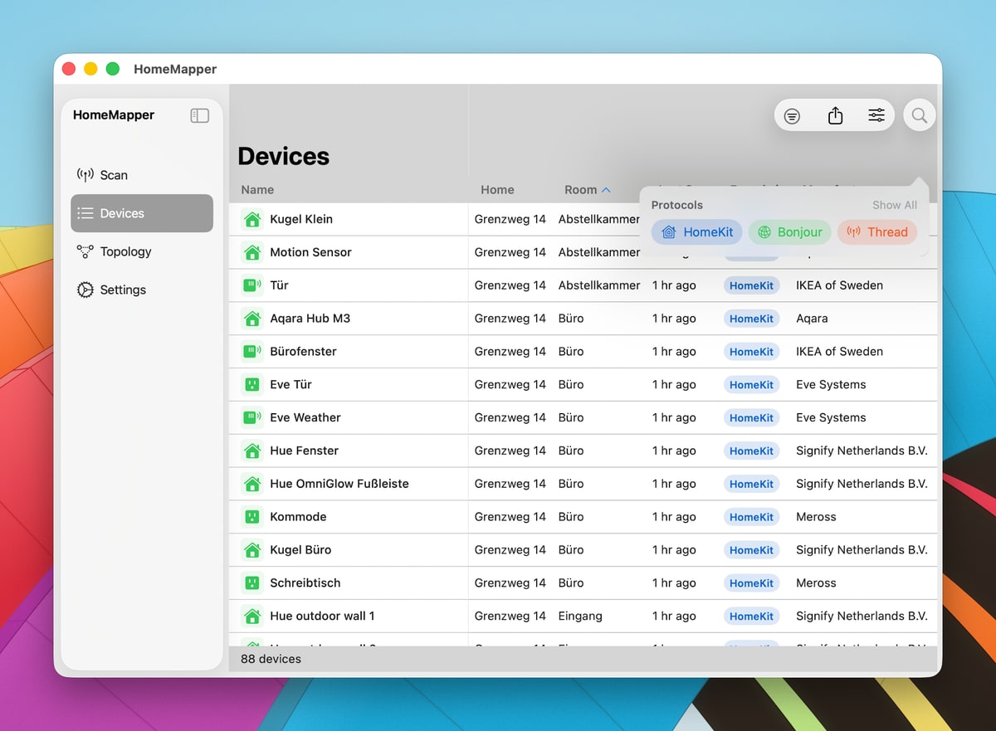
Task: Go to Topology in the sidebar
Action: click(x=142, y=251)
